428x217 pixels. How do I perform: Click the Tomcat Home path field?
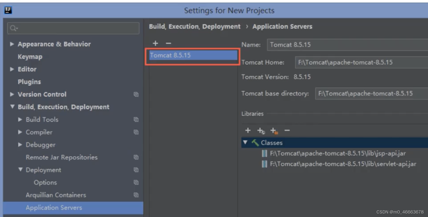tap(362, 62)
